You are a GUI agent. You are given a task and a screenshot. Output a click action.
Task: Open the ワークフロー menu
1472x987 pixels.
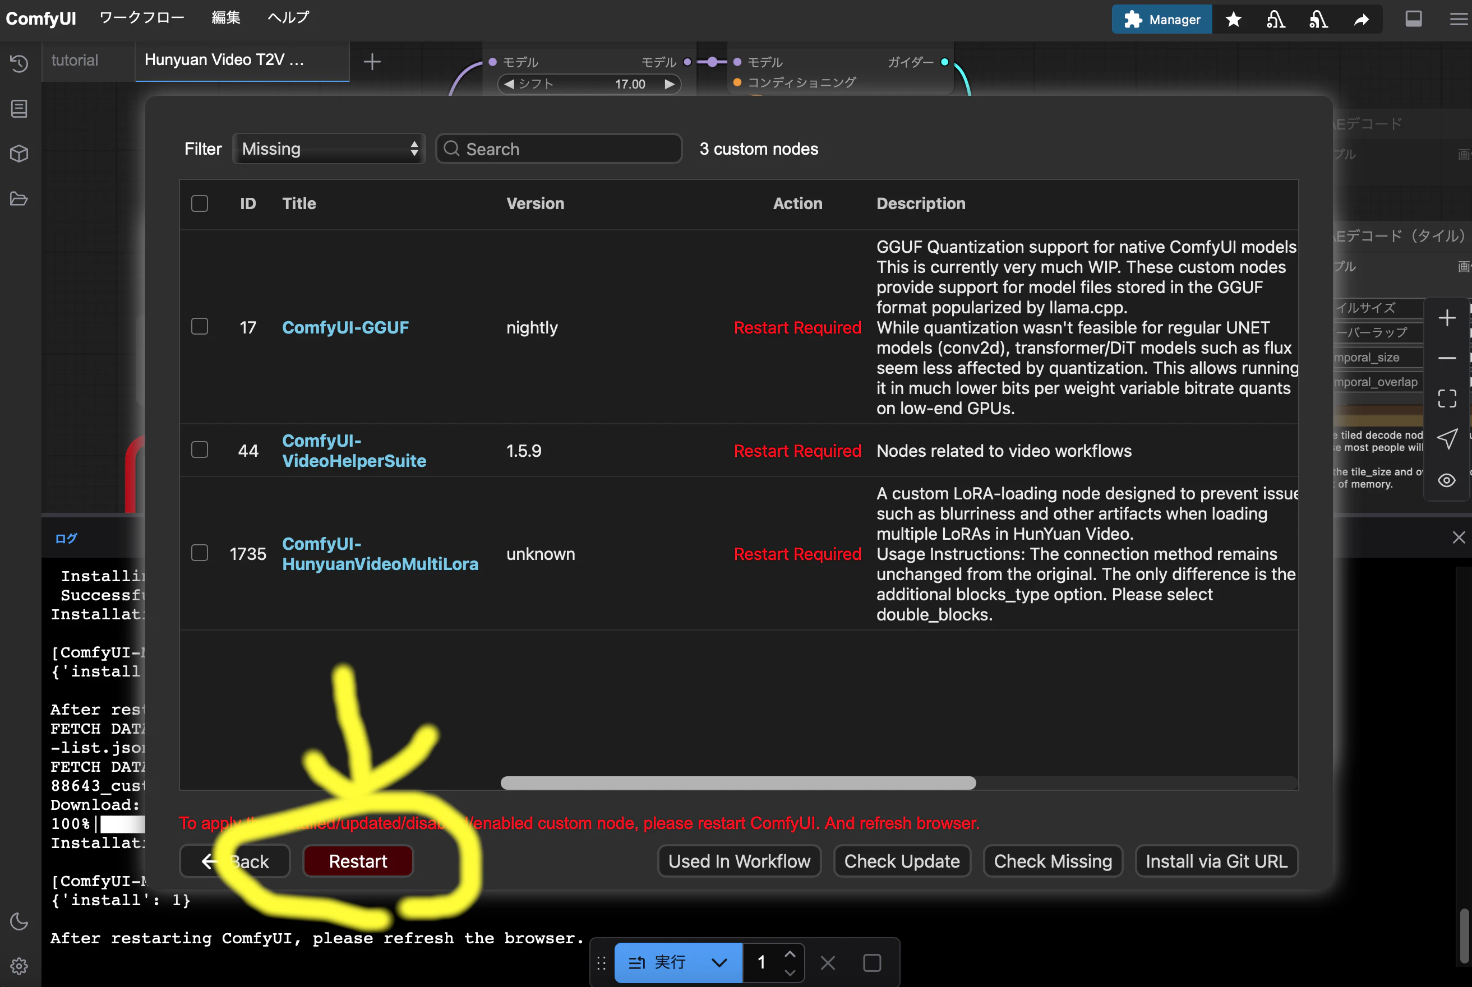(142, 17)
